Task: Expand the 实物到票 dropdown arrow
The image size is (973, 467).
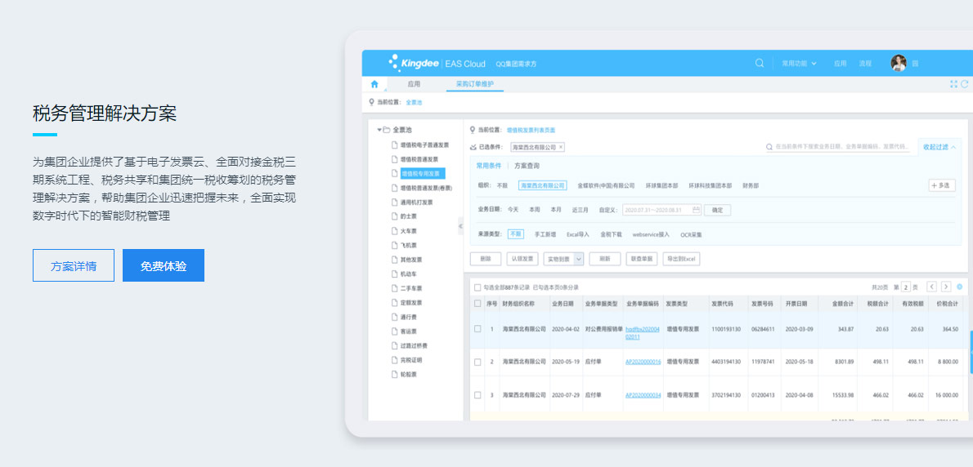Action: tap(578, 259)
